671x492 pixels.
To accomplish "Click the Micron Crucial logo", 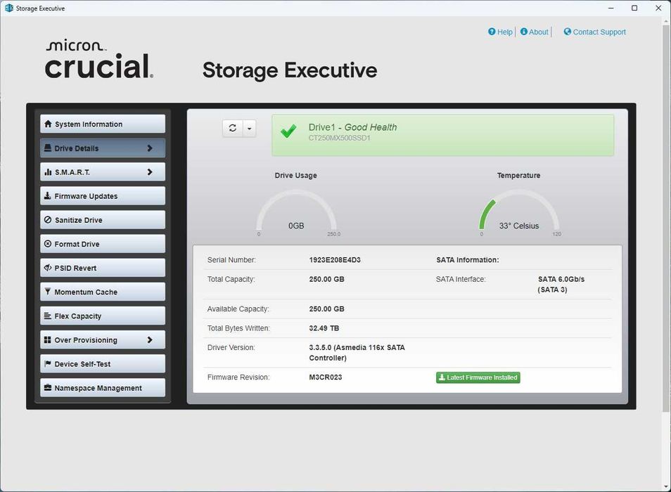I will pyautogui.click(x=99, y=60).
